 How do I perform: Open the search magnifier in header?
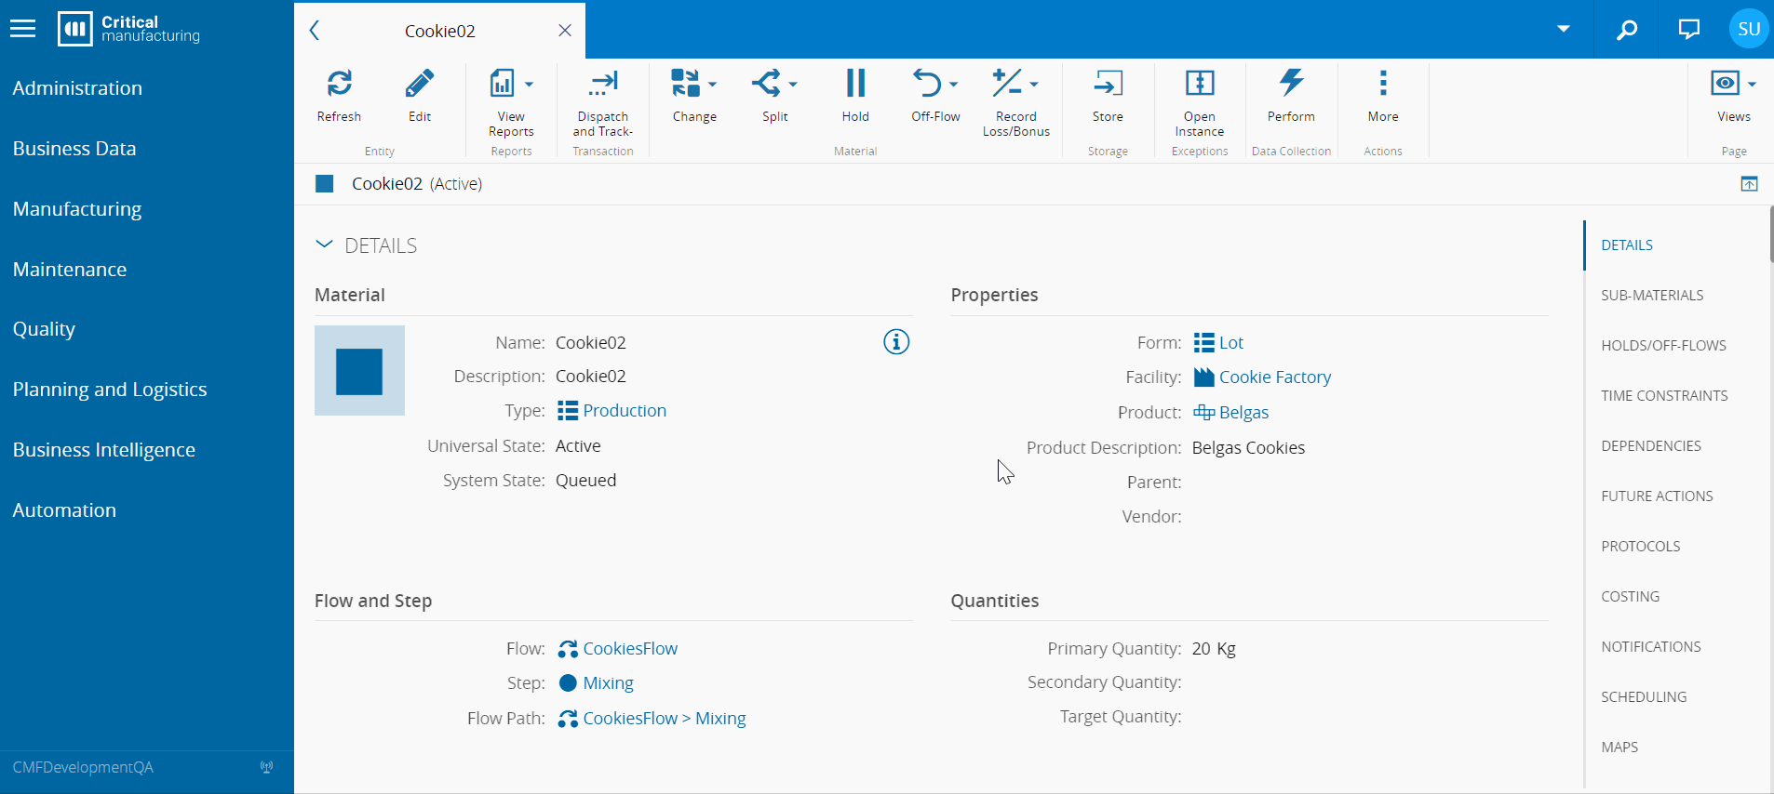click(1626, 30)
